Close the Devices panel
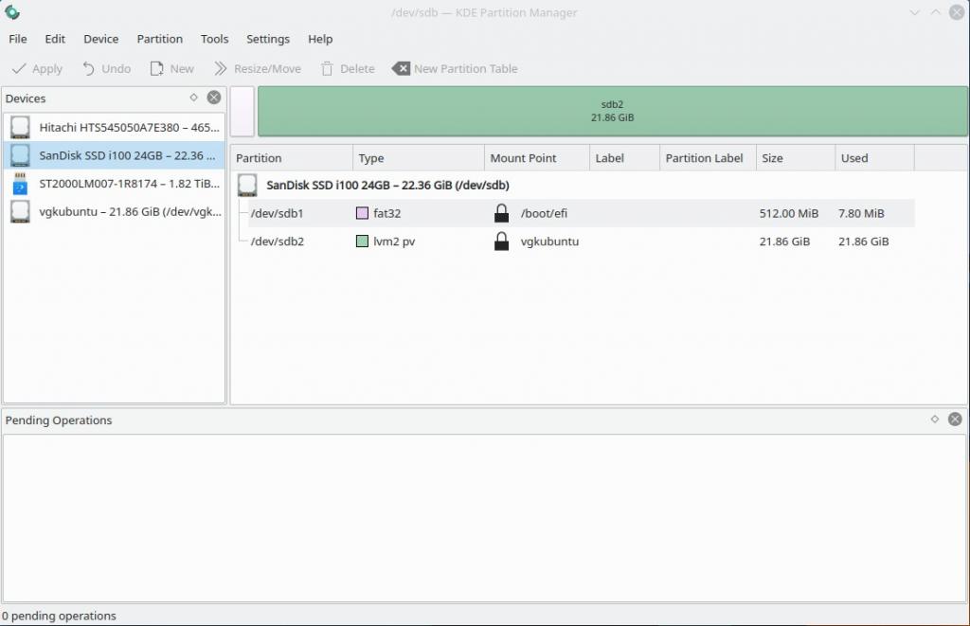The height and width of the screenshot is (626, 970). 214,98
